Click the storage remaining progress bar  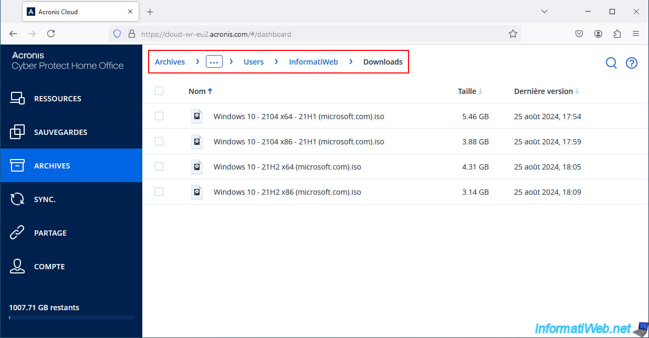pos(71,318)
